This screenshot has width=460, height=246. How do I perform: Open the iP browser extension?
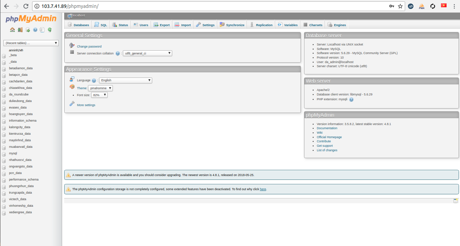(x=411, y=6)
